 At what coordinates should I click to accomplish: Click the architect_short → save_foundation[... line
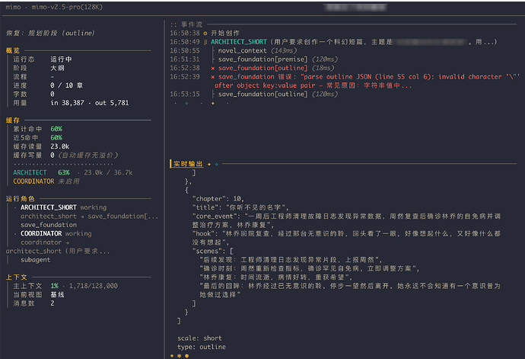(x=89, y=216)
